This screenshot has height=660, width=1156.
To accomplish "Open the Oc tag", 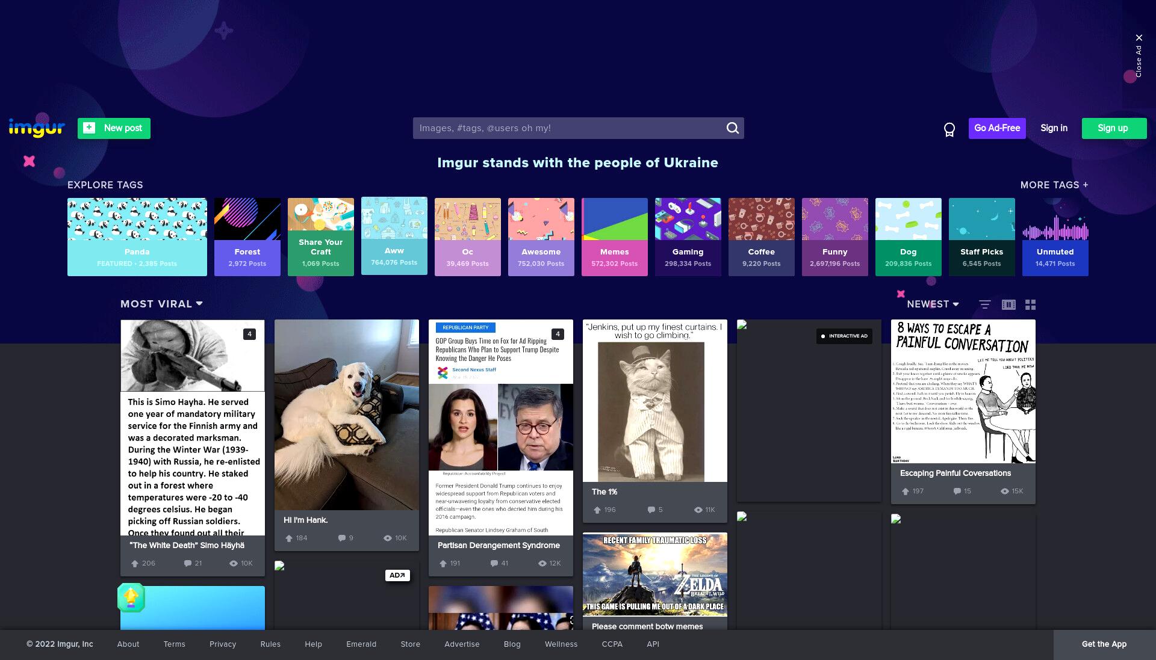I will tap(468, 237).
